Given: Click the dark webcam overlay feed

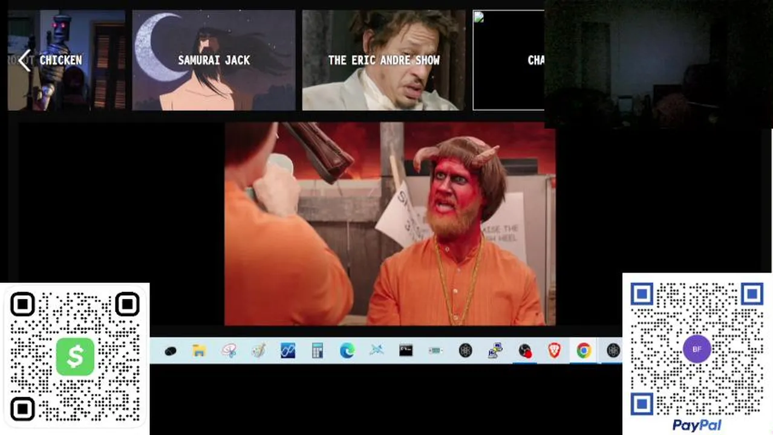Looking at the screenshot, I should [x=659, y=64].
